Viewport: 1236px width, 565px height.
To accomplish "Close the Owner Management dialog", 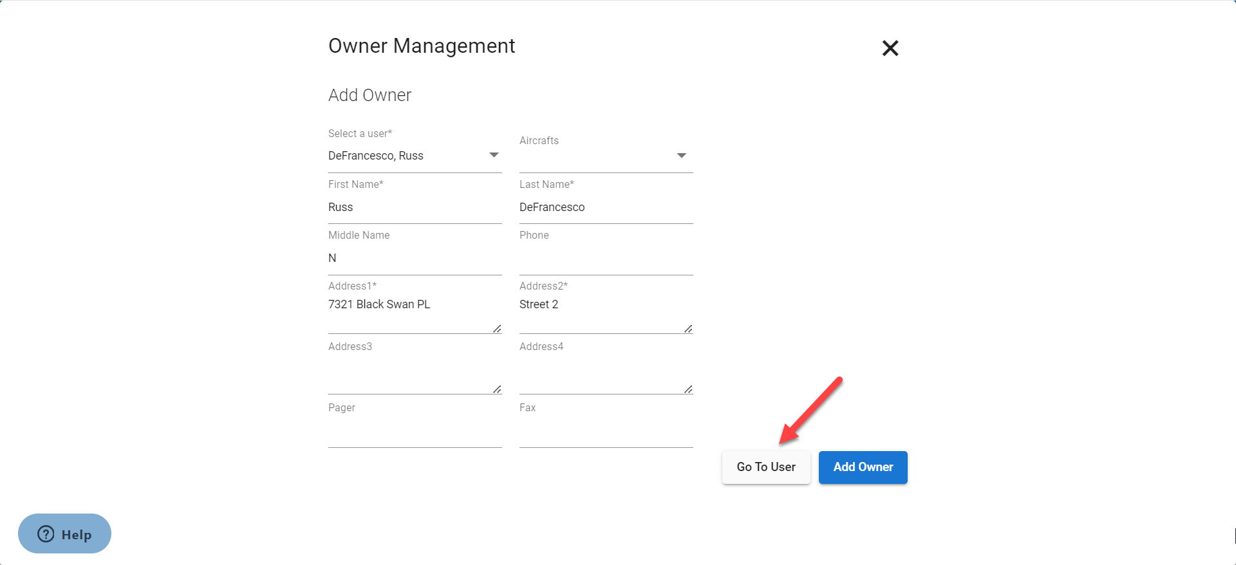I will (x=890, y=48).
